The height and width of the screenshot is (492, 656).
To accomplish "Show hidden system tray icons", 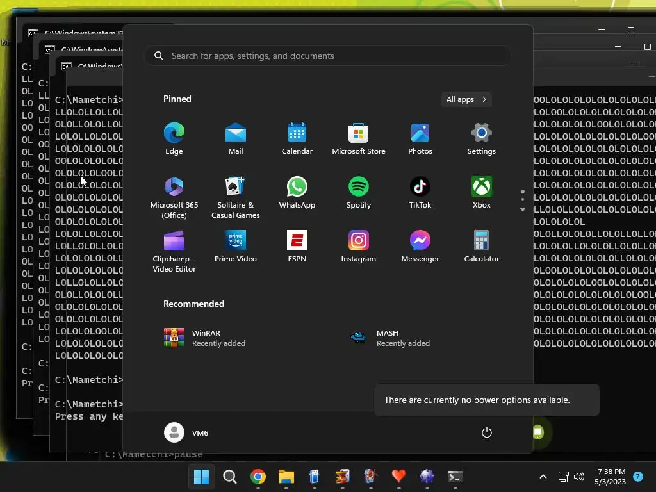I will tap(543, 477).
